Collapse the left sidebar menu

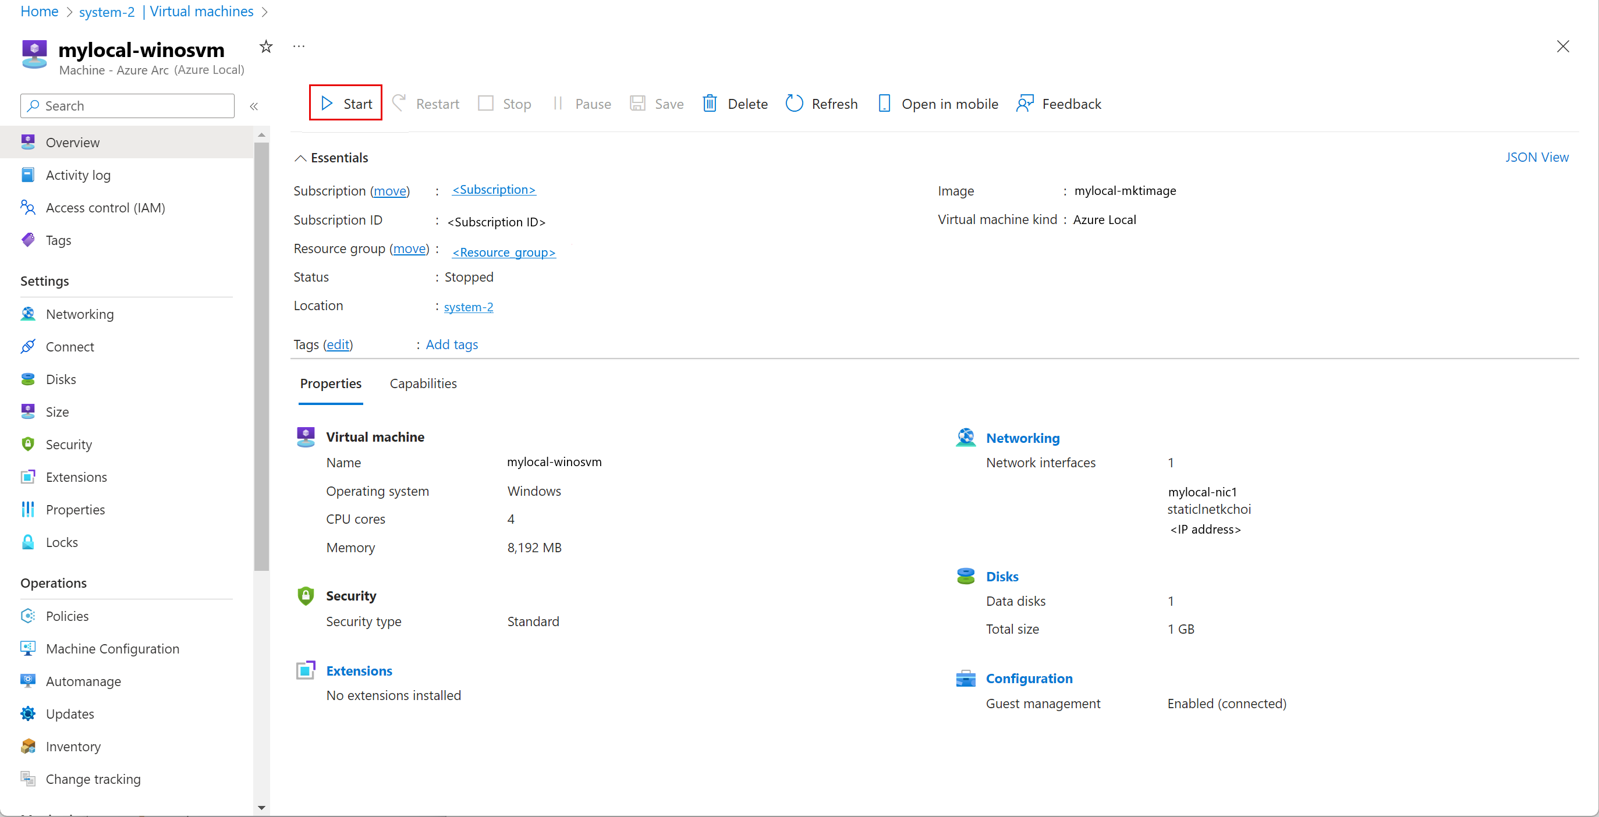pos(254,106)
